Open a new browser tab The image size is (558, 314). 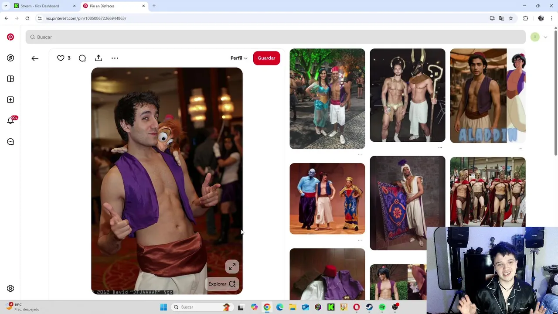click(154, 6)
